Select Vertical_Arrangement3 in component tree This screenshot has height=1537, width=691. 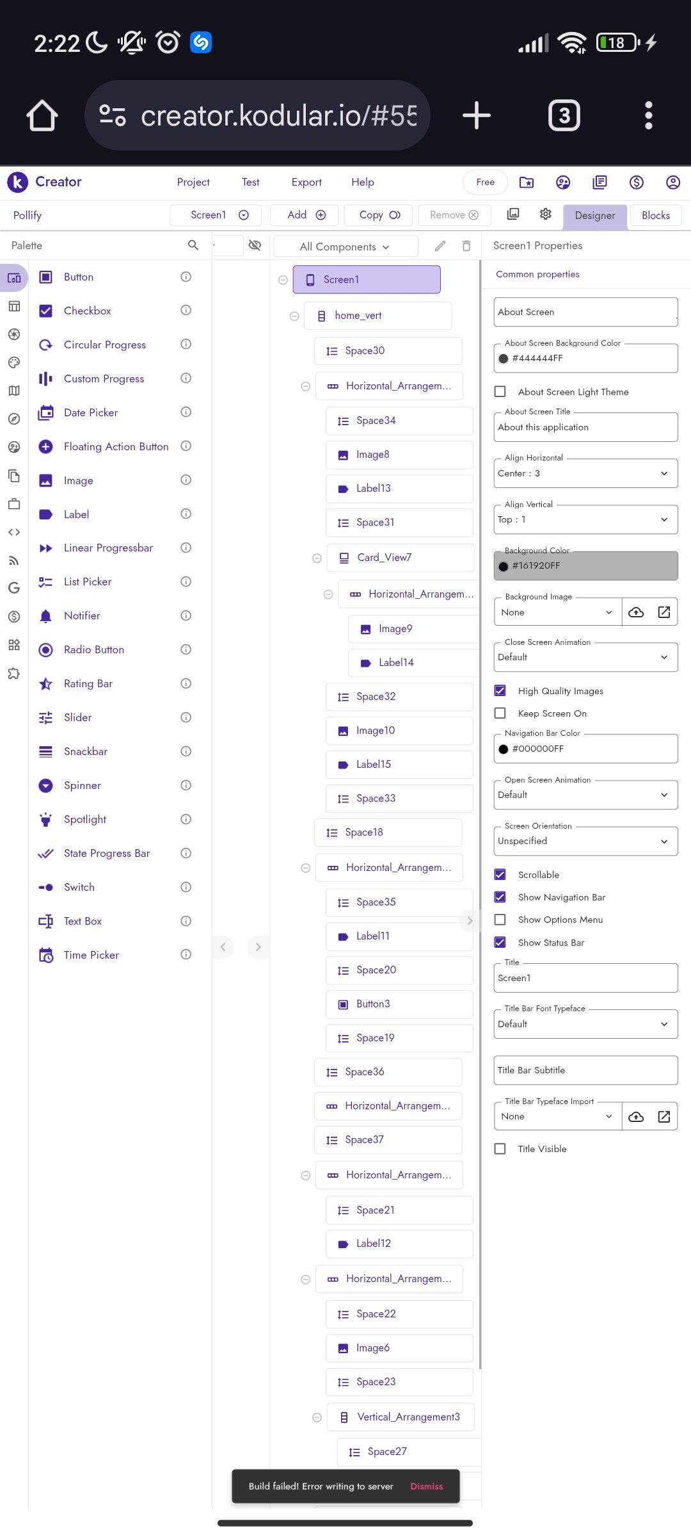[401, 1417]
